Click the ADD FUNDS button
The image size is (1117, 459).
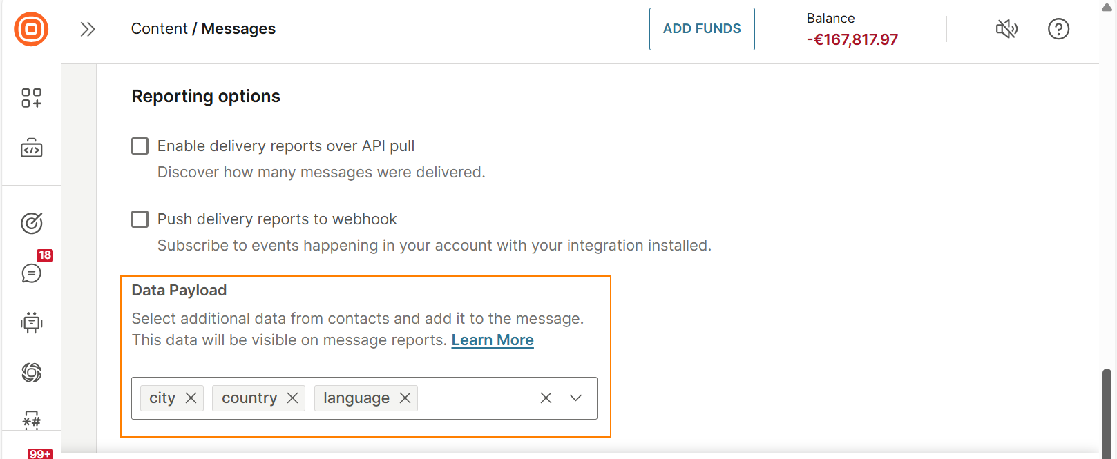point(702,29)
